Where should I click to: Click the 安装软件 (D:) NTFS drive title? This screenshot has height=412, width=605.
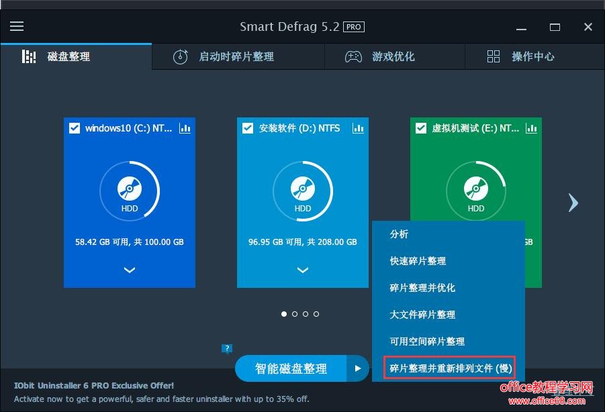click(299, 128)
